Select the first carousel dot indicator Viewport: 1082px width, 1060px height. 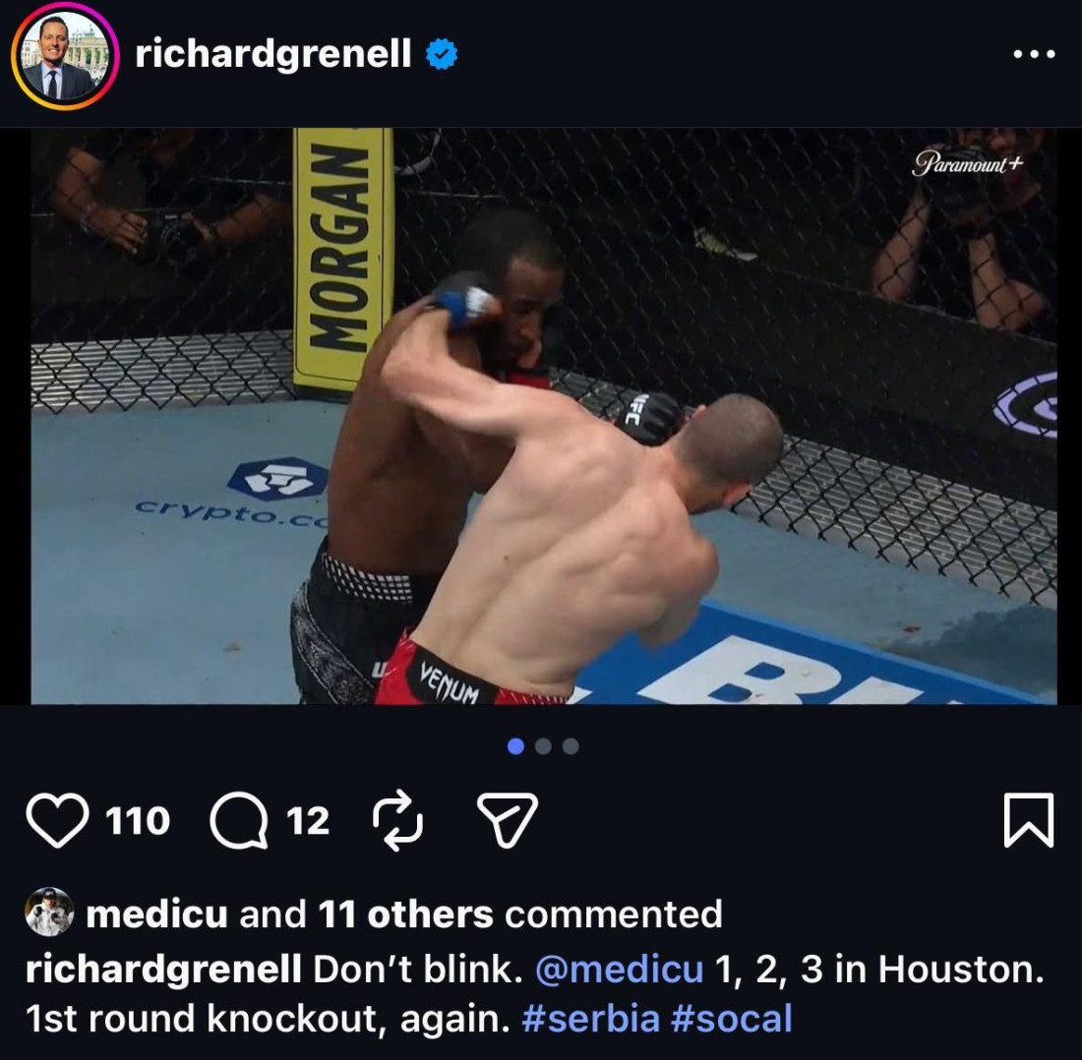515,746
